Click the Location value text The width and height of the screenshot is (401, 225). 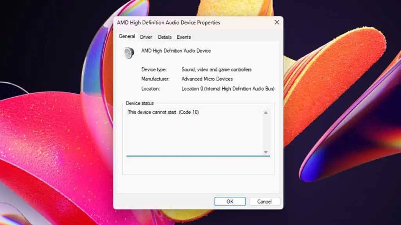pos(228,89)
